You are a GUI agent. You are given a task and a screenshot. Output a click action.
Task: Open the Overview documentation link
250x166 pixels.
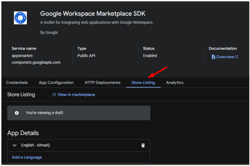coord(225,57)
